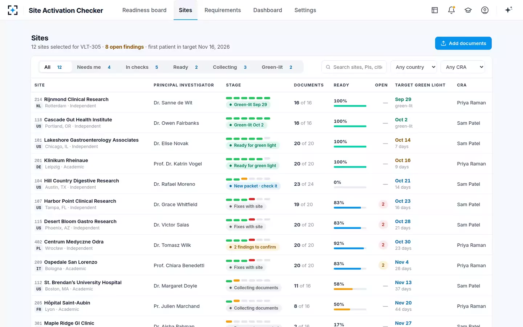This screenshot has width=523, height=327.
Task: Click the Oct 14 target date for Lakeshore
Action: pos(403,140)
